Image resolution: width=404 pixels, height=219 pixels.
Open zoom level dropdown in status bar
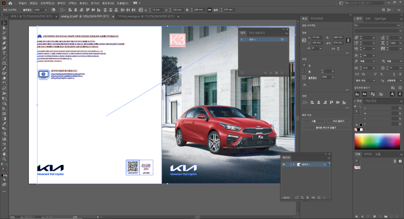coord(22,217)
